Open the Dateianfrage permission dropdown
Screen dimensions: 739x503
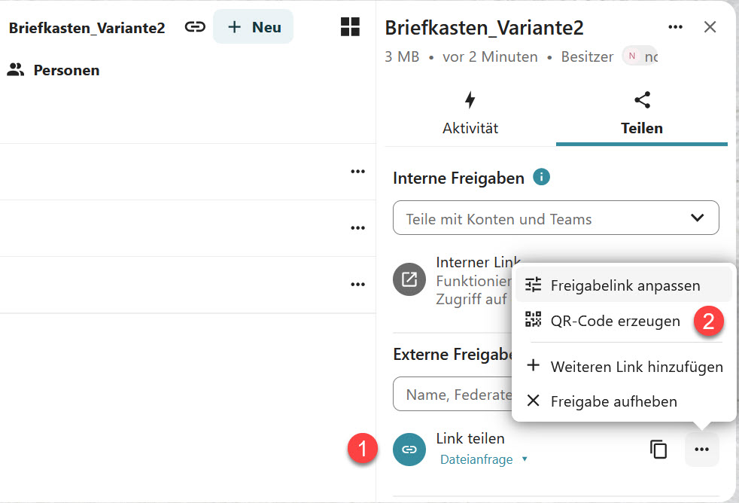coord(483,459)
